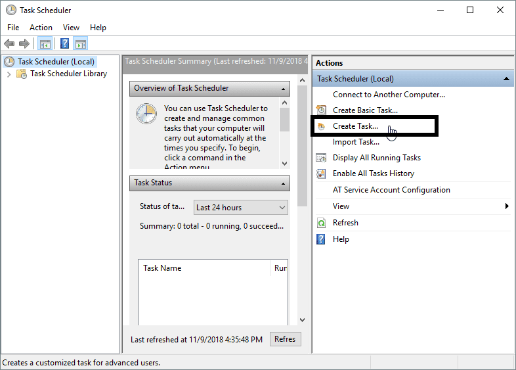The width and height of the screenshot is (516, 370).
Task: Open the Last 24 hours dropdown
Action: coord(241,208)
